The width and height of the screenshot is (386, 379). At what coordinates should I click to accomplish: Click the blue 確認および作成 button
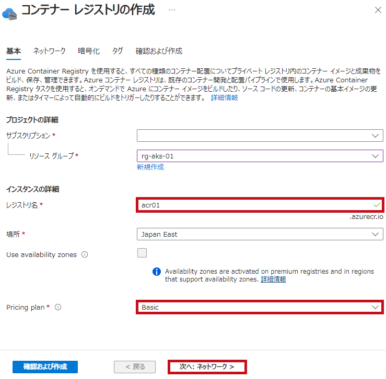pyautogui.click(x=45, y=367)
